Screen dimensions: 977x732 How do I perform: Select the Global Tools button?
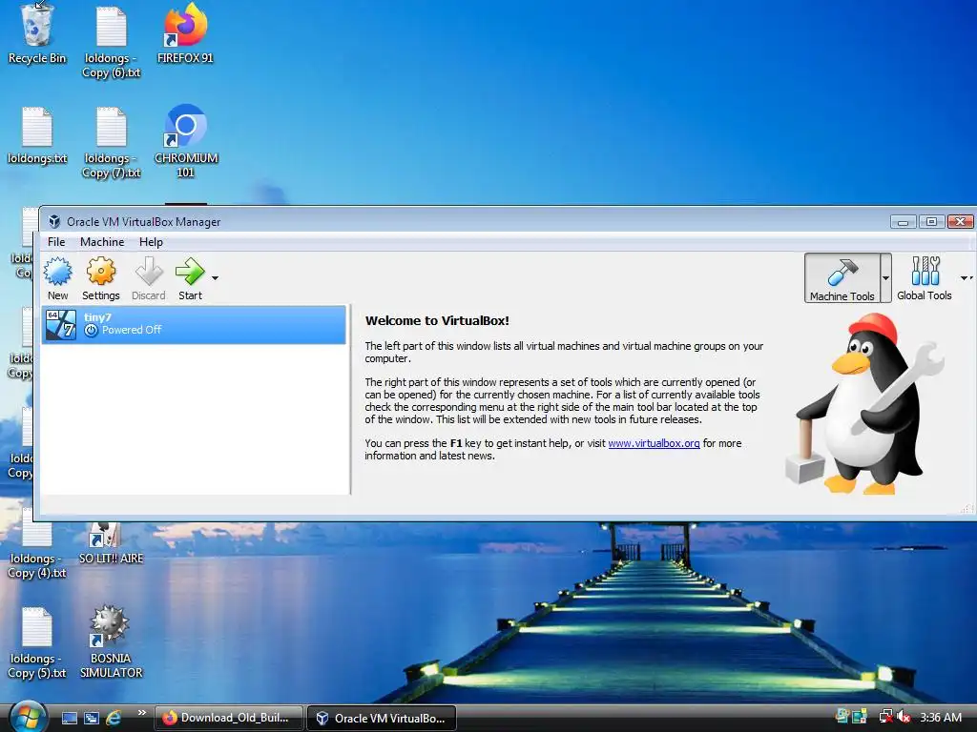pyautogui.click(x=924, y=278)
